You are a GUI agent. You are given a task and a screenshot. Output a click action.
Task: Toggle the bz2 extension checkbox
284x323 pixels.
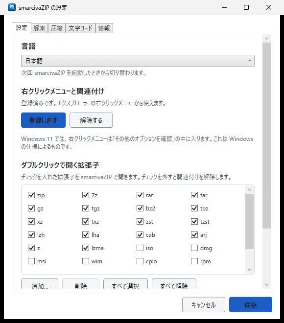tap(140, 208)
